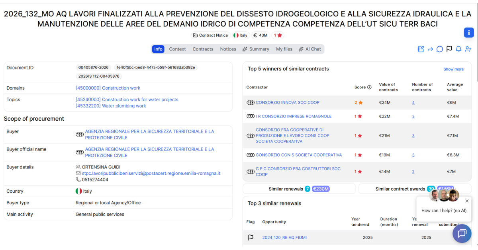Click the stpc.lavoripubblicibeniservizi email address
This screenshot has height=250, width=478.
coord(151,174)
